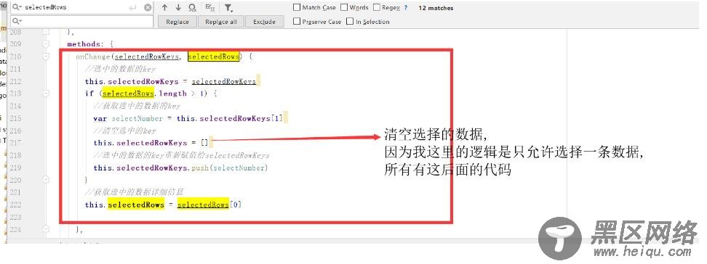
Task: Enable the Preserve Case checkbox
Action: pyautogui.click(x=297, y=21)
